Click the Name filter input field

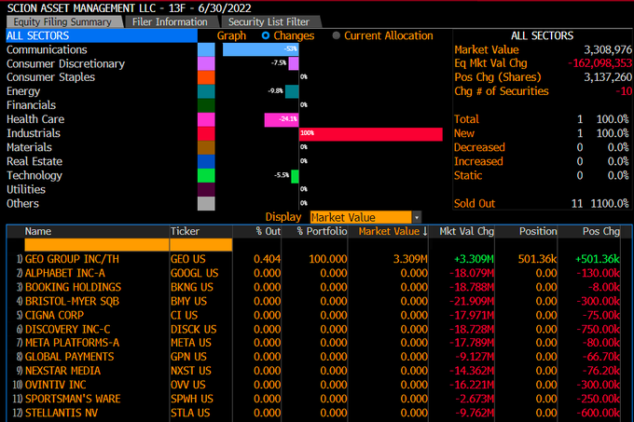coord(97,245)
